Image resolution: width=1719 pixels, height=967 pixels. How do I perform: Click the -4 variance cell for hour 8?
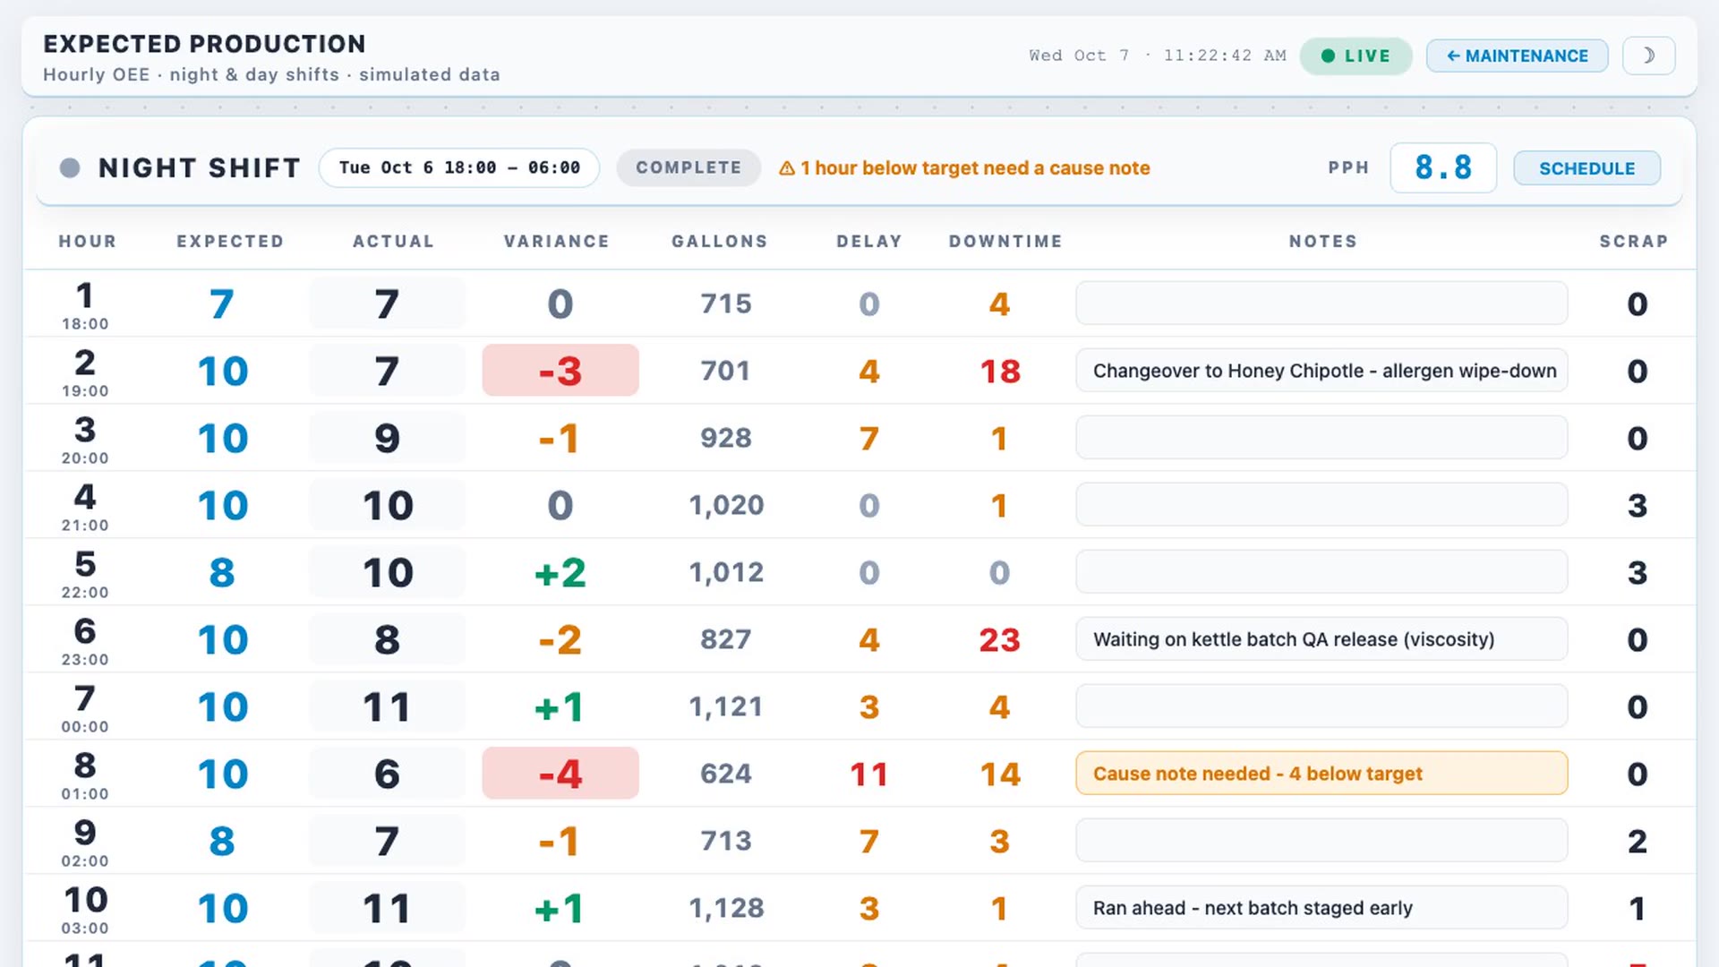coord(560,774)
